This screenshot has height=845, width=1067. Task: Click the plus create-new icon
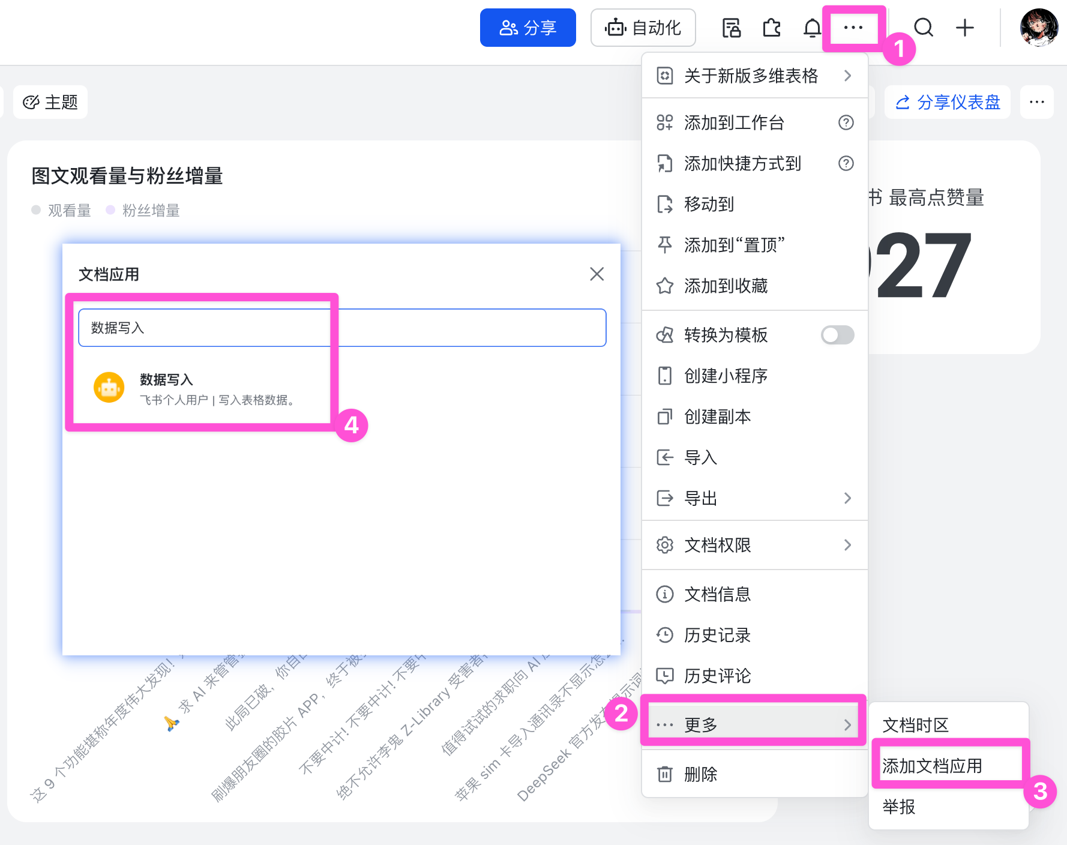(965, 28)
